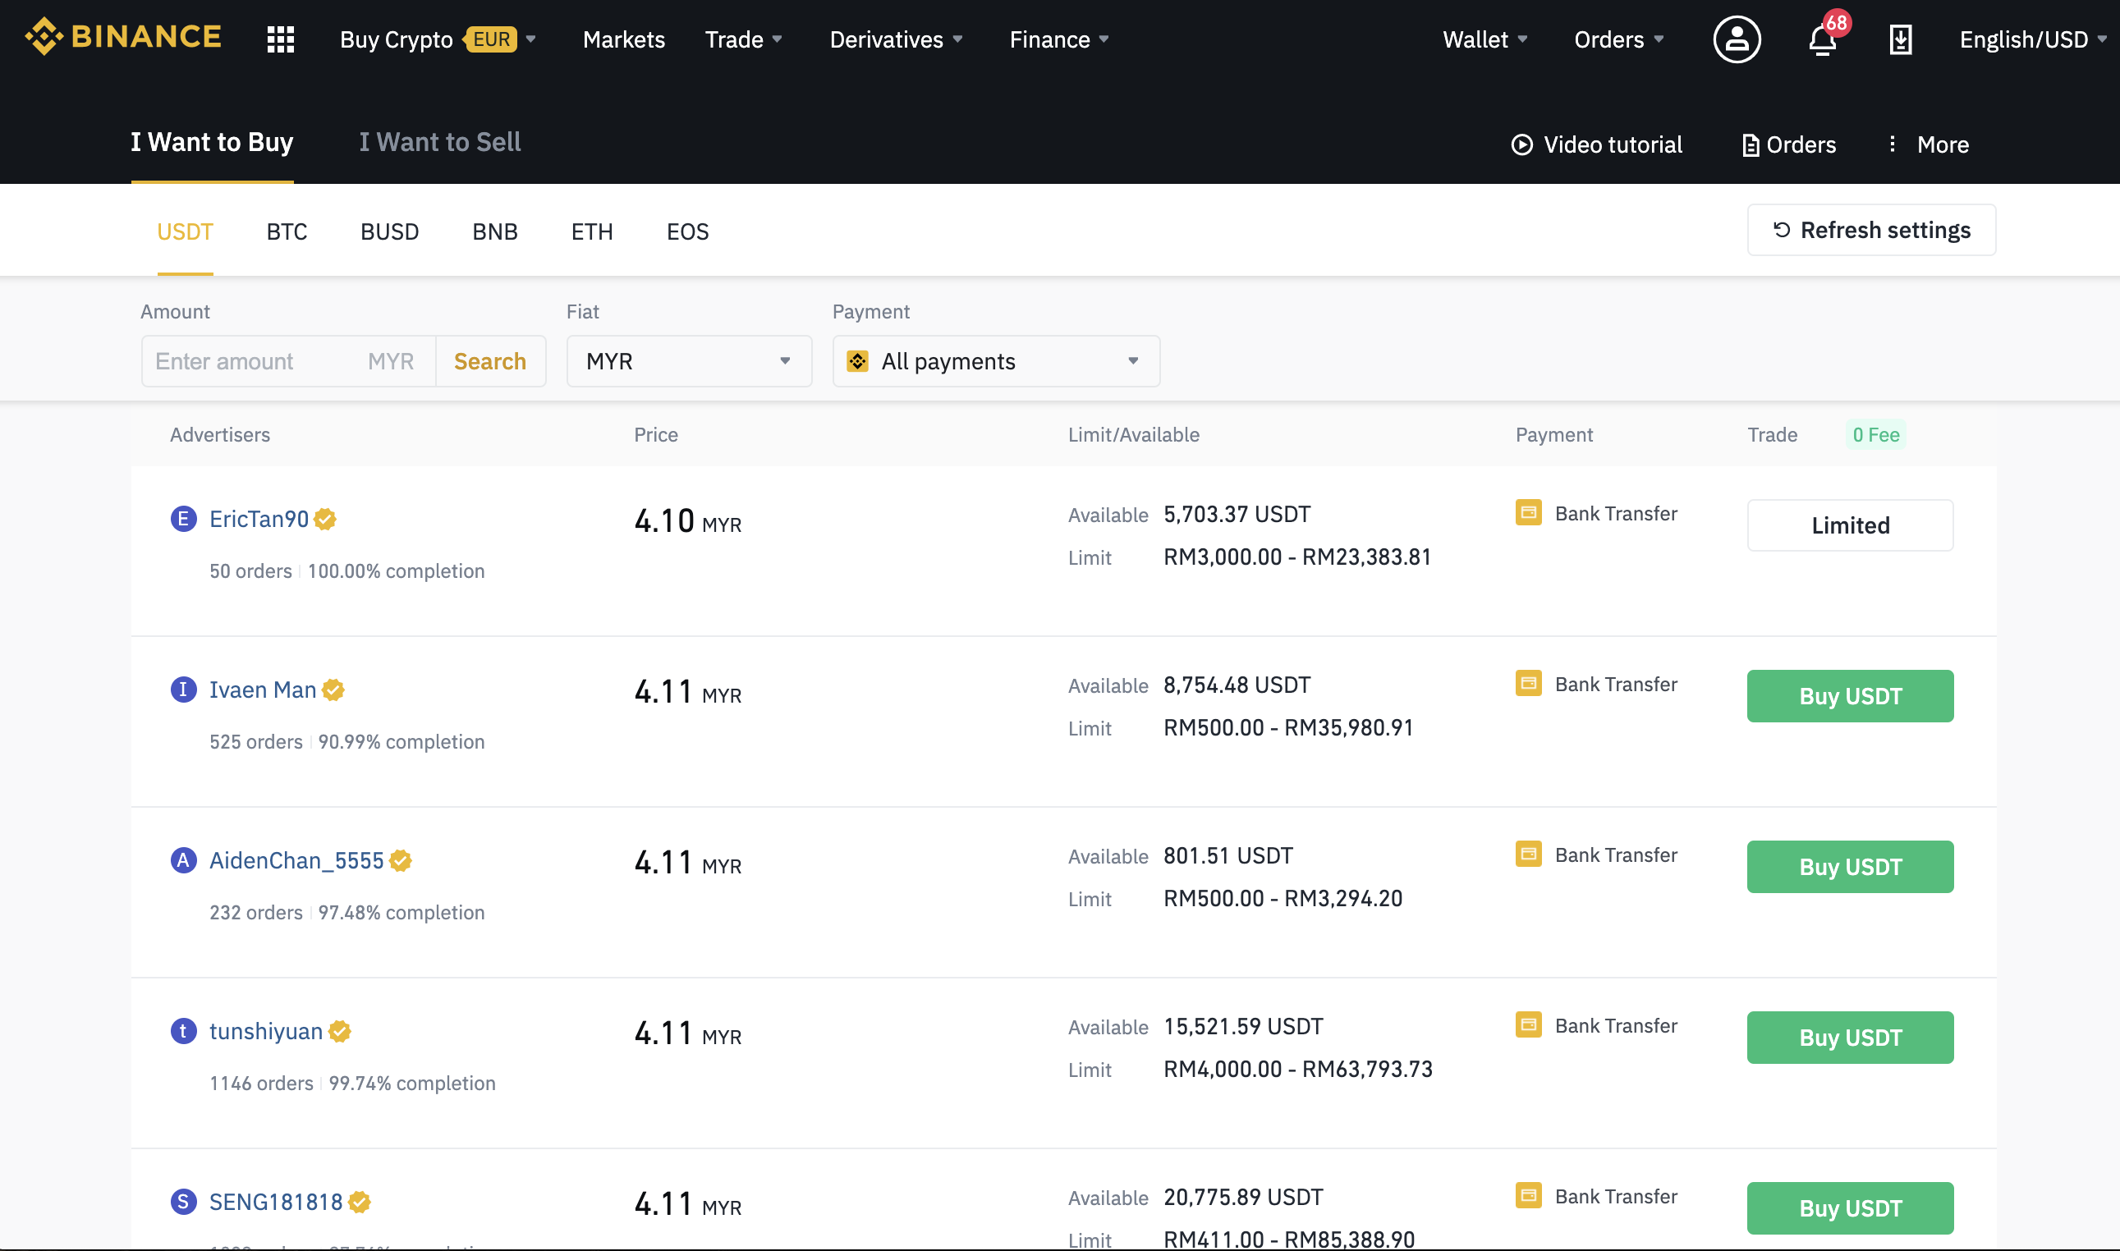Viewport: 2120px width, 1251px height.
Task: Click Ivaen Man's avatar icon
Action: [184, 690]
